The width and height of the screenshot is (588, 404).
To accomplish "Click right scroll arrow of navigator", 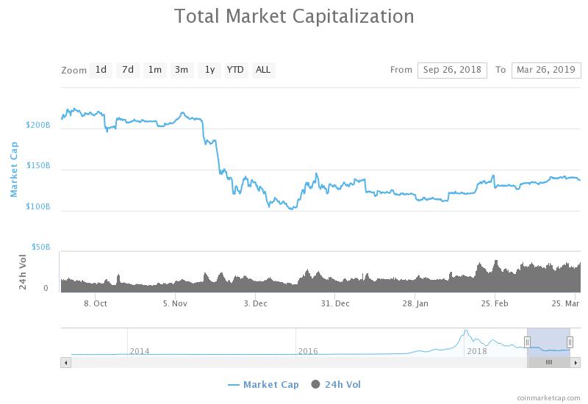I will click(576, 362).
